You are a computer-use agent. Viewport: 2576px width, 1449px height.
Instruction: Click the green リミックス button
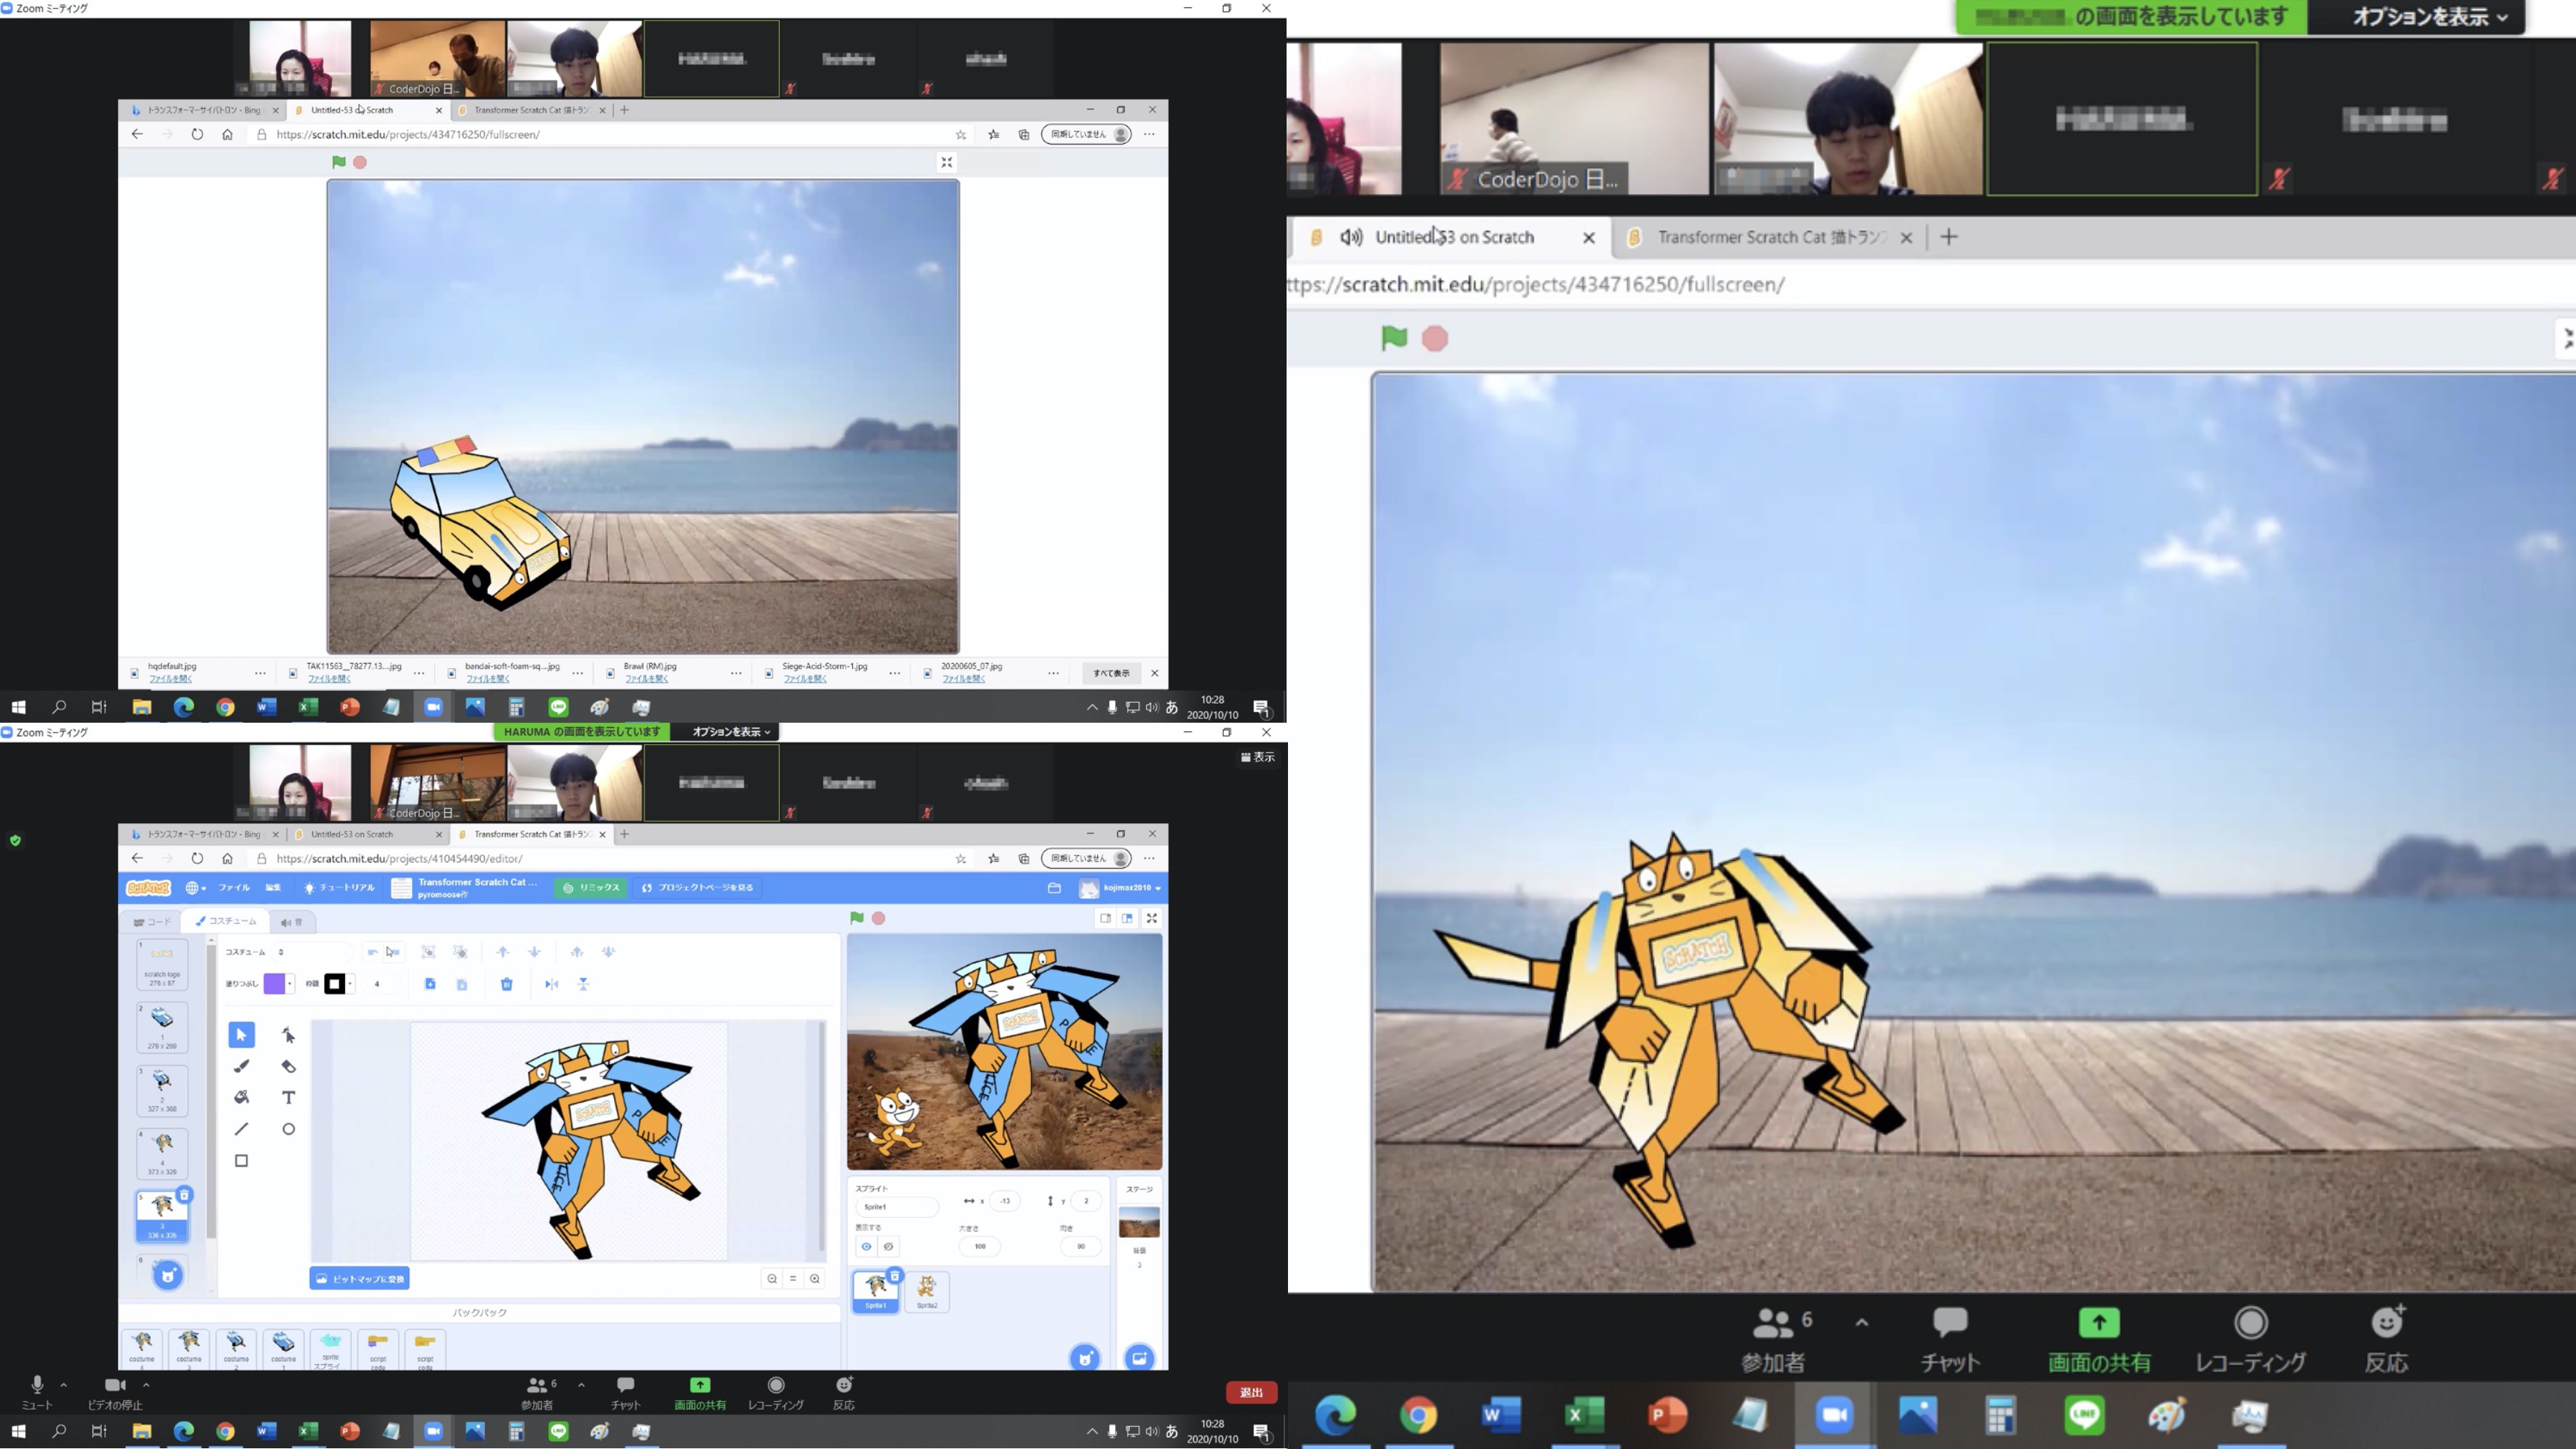pos(592,888)
